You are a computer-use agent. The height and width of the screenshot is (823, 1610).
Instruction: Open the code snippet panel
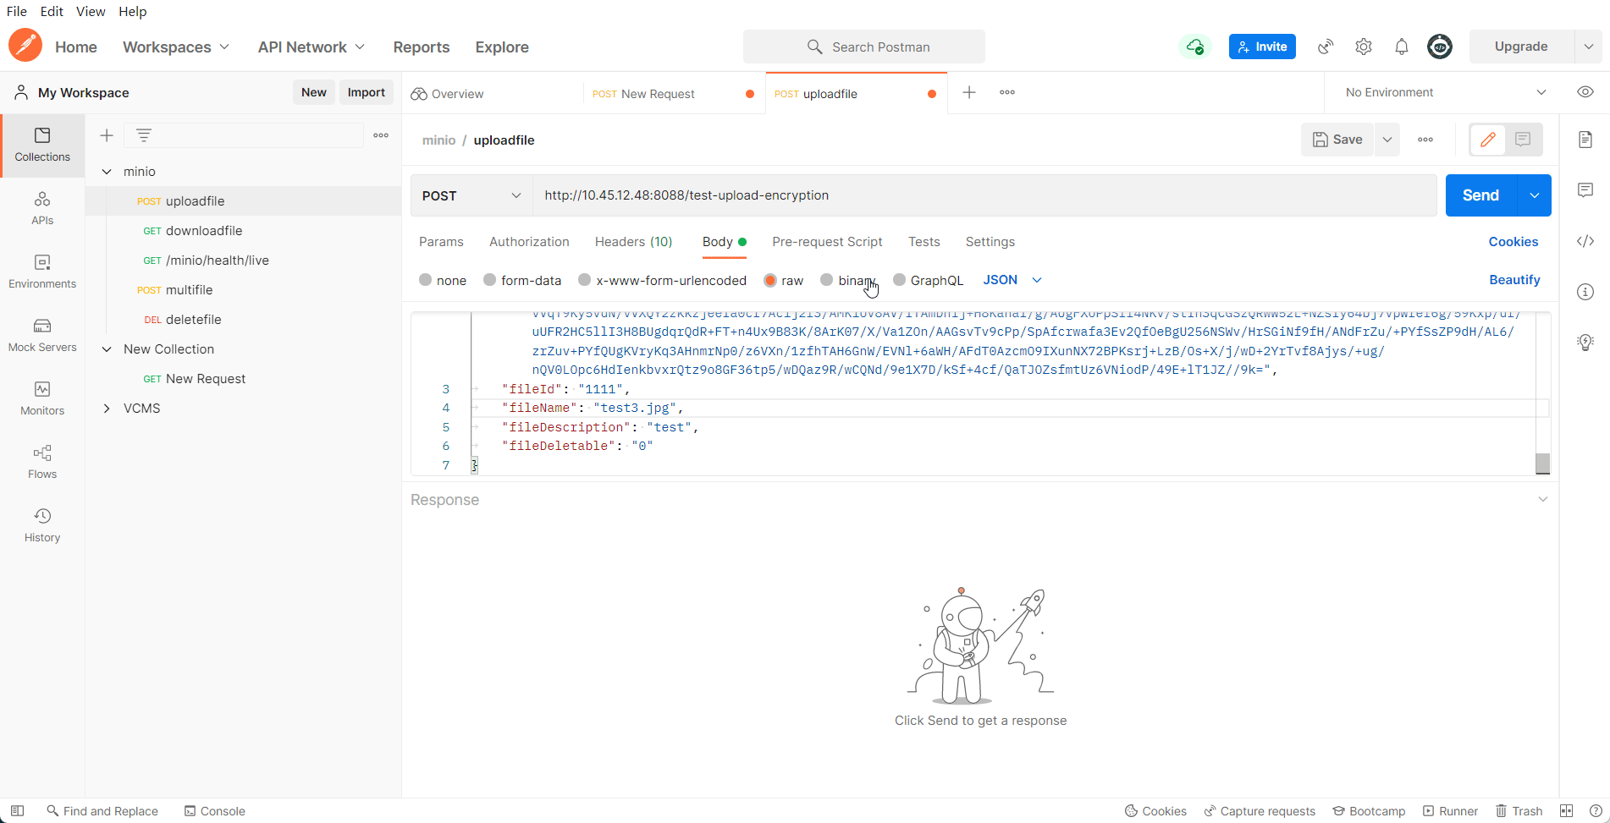1585,241
